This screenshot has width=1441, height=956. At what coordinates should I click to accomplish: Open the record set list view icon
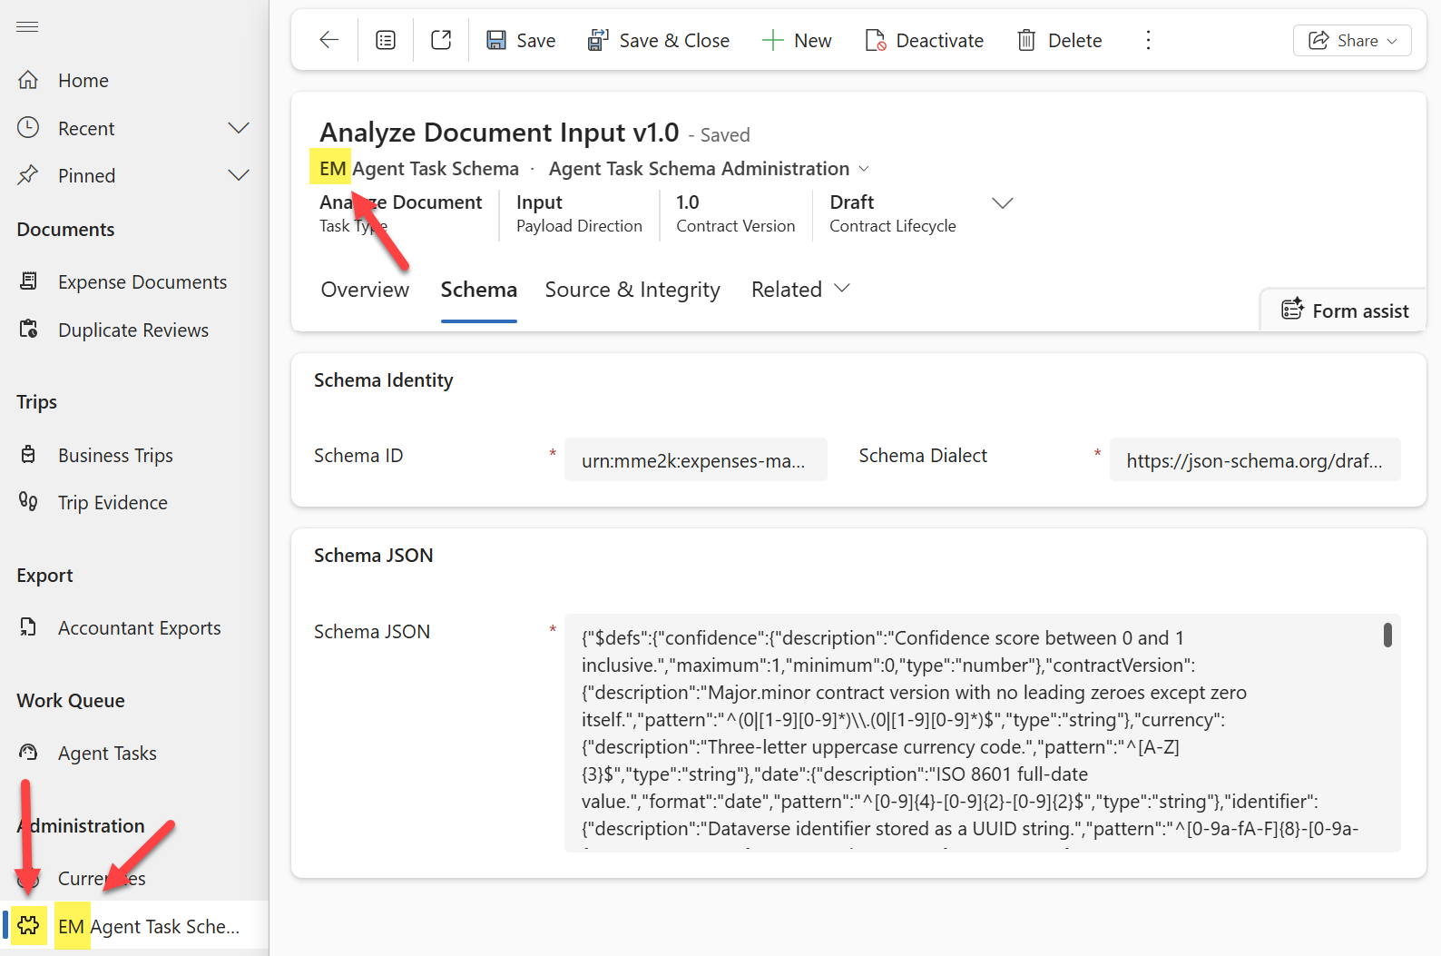click(386, 40)
